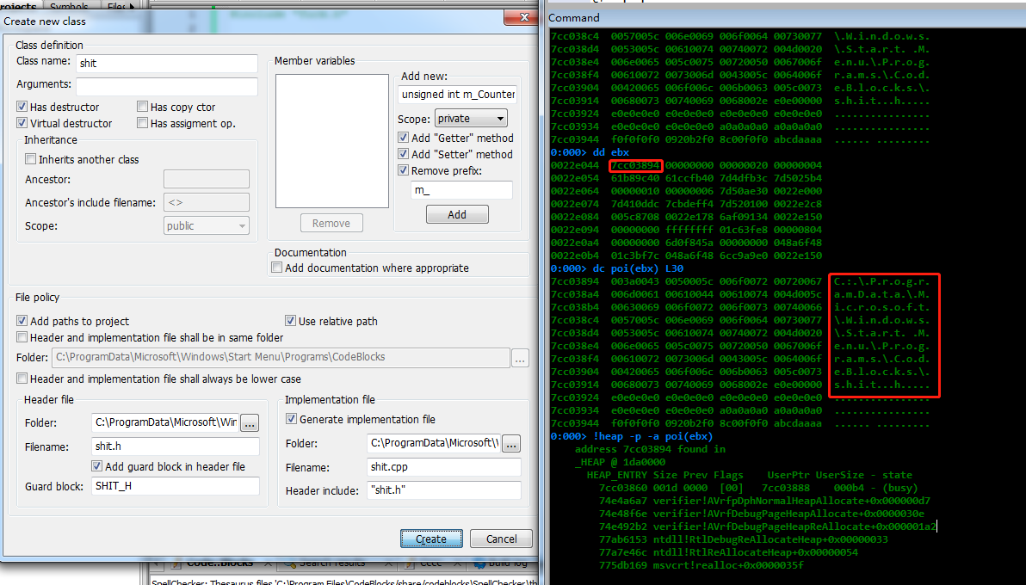Browse for the Header file folder

(x=250, y=422)
